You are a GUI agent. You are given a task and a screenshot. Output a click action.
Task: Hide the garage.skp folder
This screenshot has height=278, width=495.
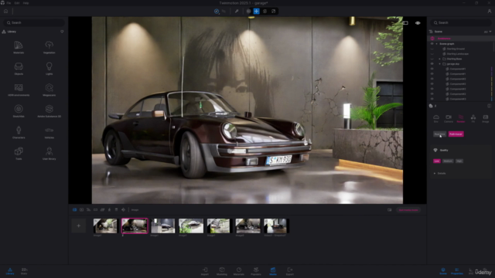432,64
